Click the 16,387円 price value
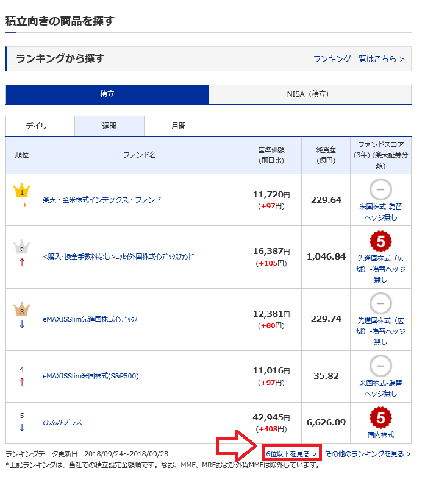The height and width of the screenshot is (488, 425). [x=271, y=251]
